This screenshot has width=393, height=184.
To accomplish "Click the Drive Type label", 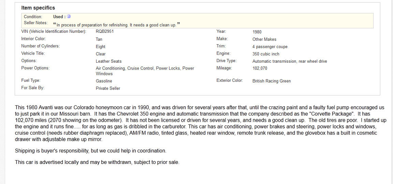I will (226, 61).
